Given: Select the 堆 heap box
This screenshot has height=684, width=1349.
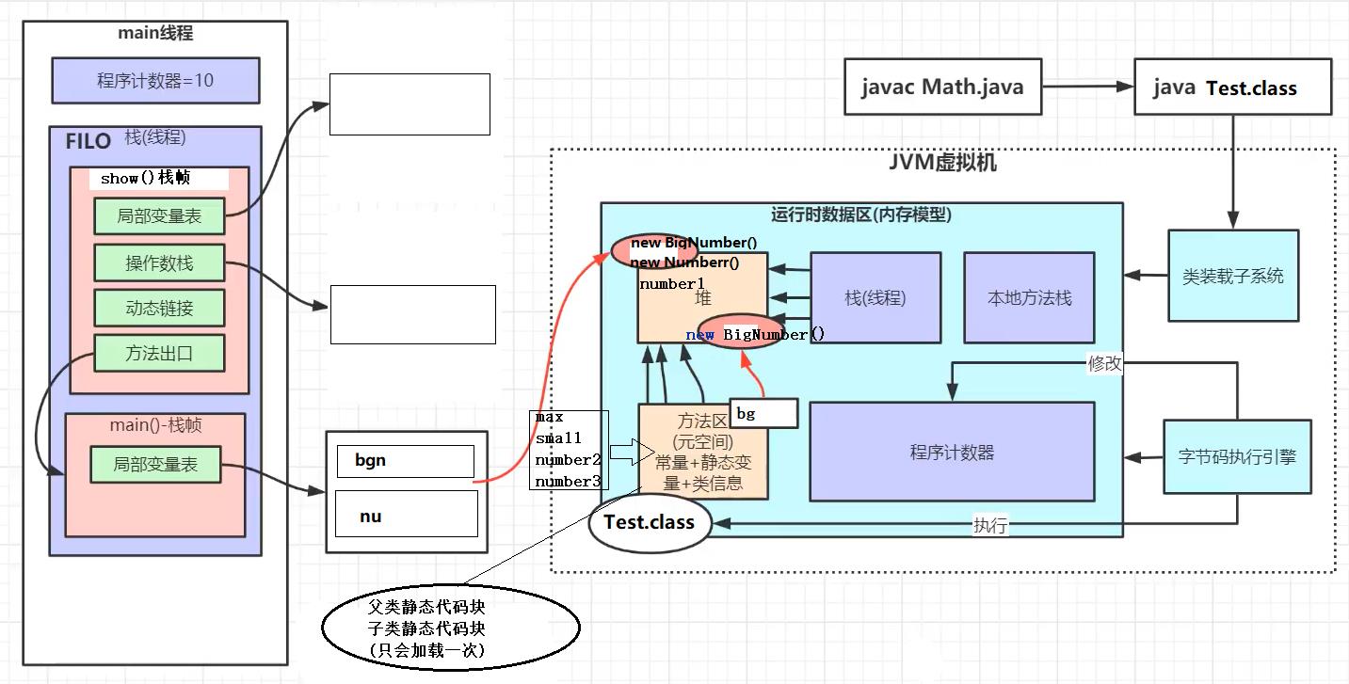Looking at the screenshot, I should (703, 297).
